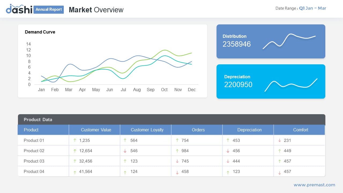Screen dimensions: 343x193
Task: Click the Aug label on the chart axis
Action: 137,90
